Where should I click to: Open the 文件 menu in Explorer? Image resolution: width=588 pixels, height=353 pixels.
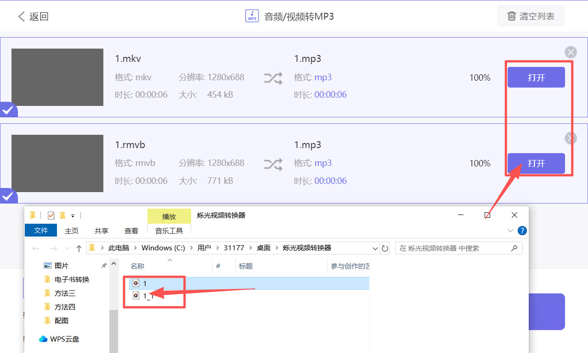40,231
